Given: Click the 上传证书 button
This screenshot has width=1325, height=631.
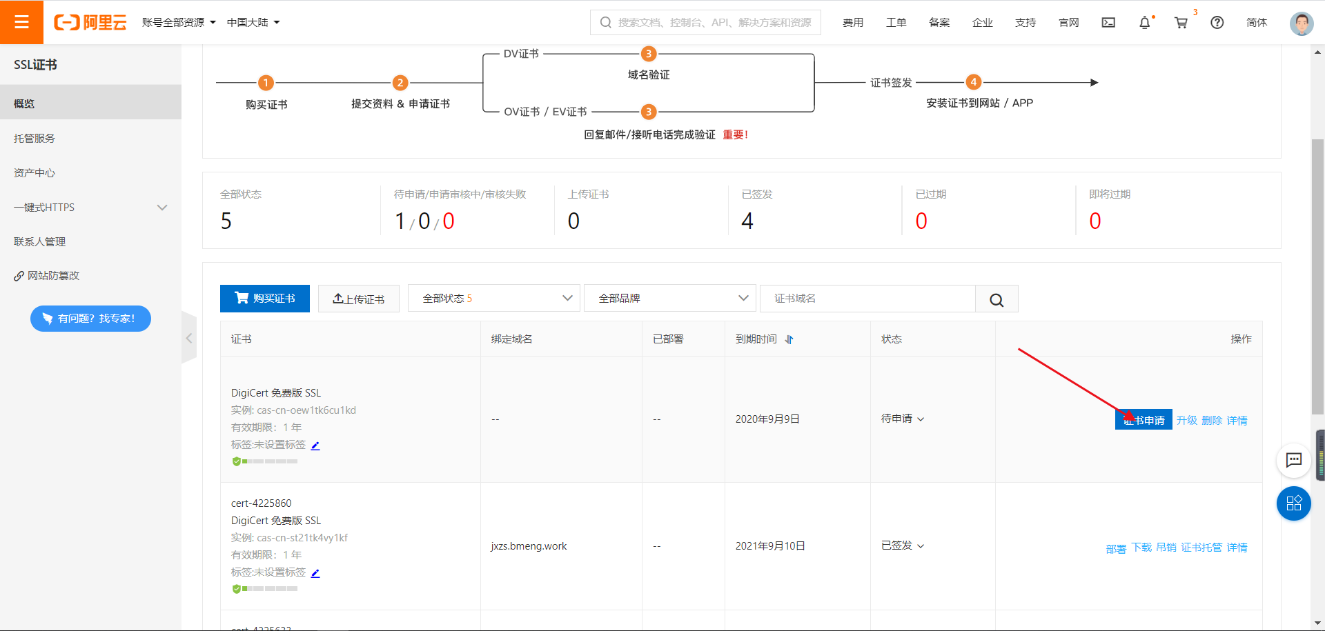Looking at the screenshot, I should coord(359,299).
